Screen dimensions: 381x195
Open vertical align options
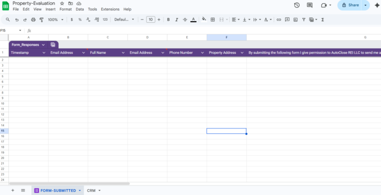[246, 20]
